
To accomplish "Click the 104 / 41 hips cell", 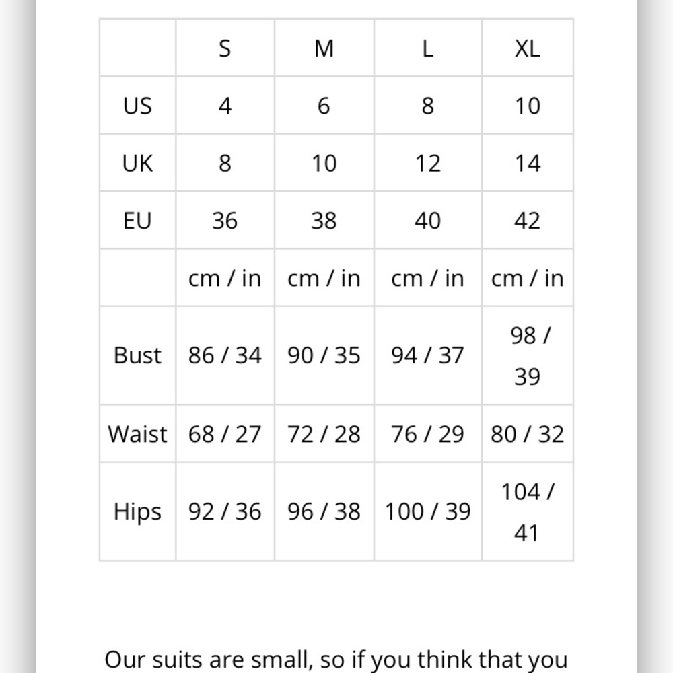I will point(528,511).
